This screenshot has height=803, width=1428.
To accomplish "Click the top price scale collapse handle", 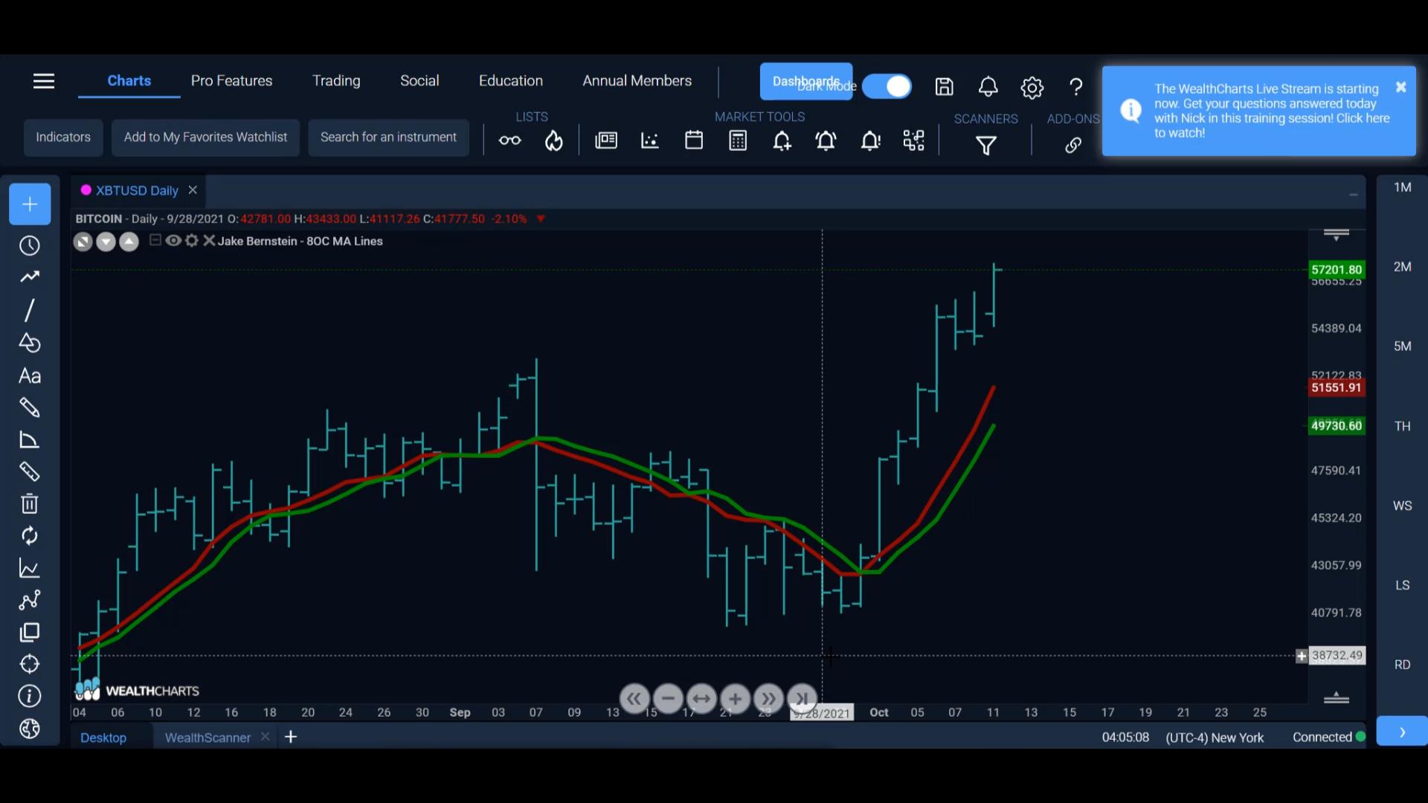I will pos(1337,235).
